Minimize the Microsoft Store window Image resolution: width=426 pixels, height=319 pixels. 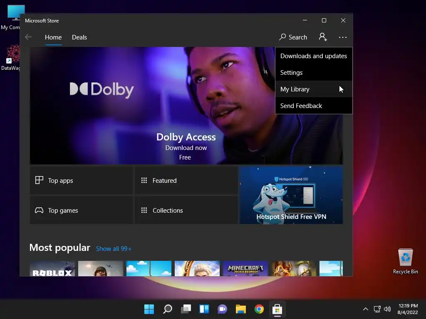click(x=305, y=20)
